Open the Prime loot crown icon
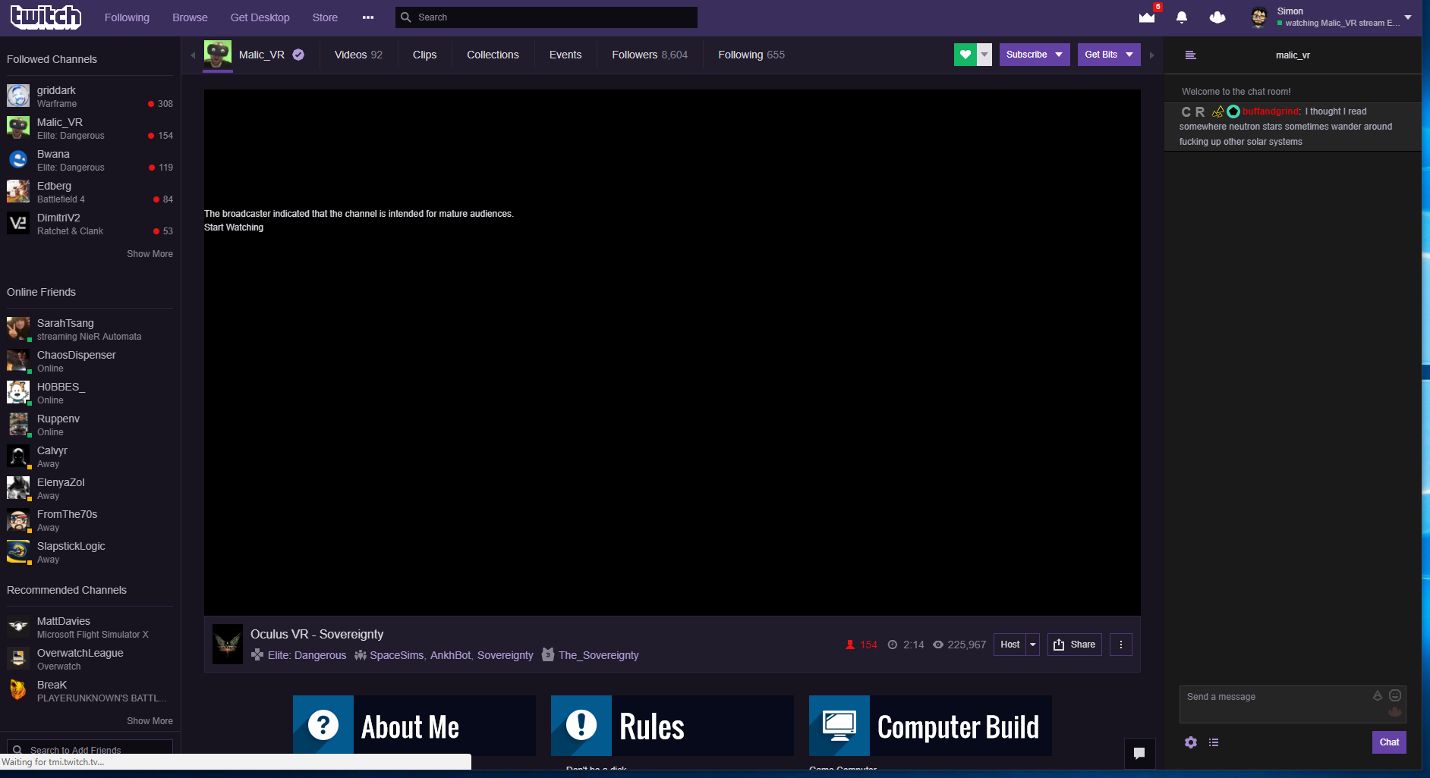Image resolution: width=1430 pixels, height=778 pixels. pyautogui.click(x=1147, y=17)
